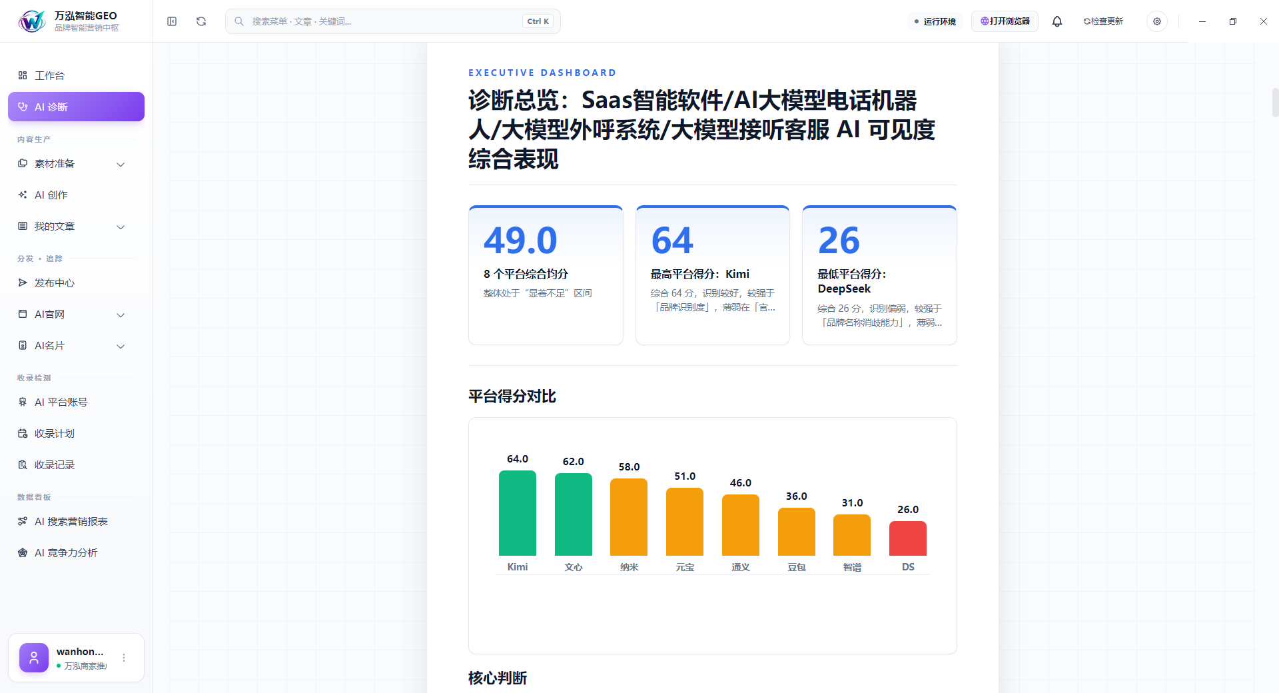Screen dimensions: 1279x693
Task: Click the 51.0 value above 元宝
Action: click(685, 476)
